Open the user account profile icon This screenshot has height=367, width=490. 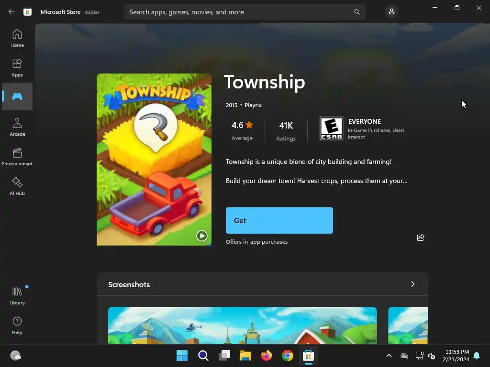coord(391,12)
